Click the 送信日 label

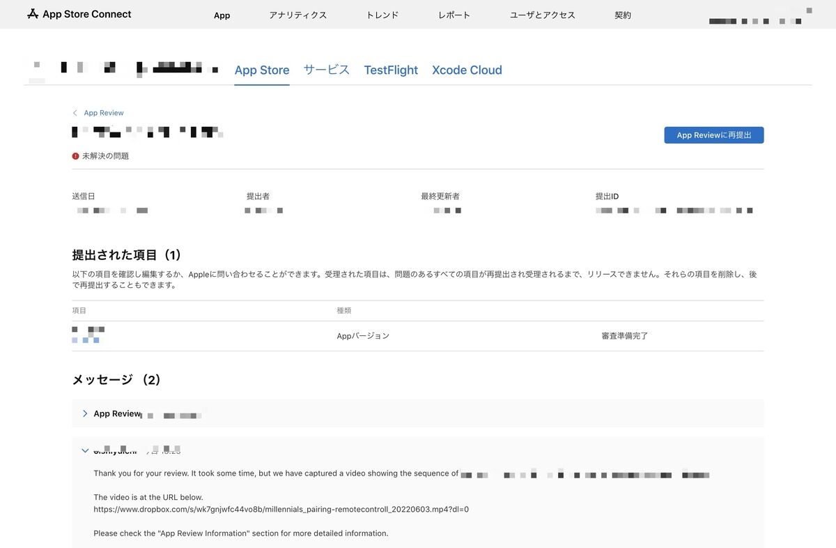point(83,197)
